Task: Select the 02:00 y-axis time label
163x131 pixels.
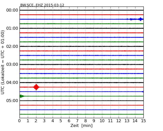Action: 12,46
